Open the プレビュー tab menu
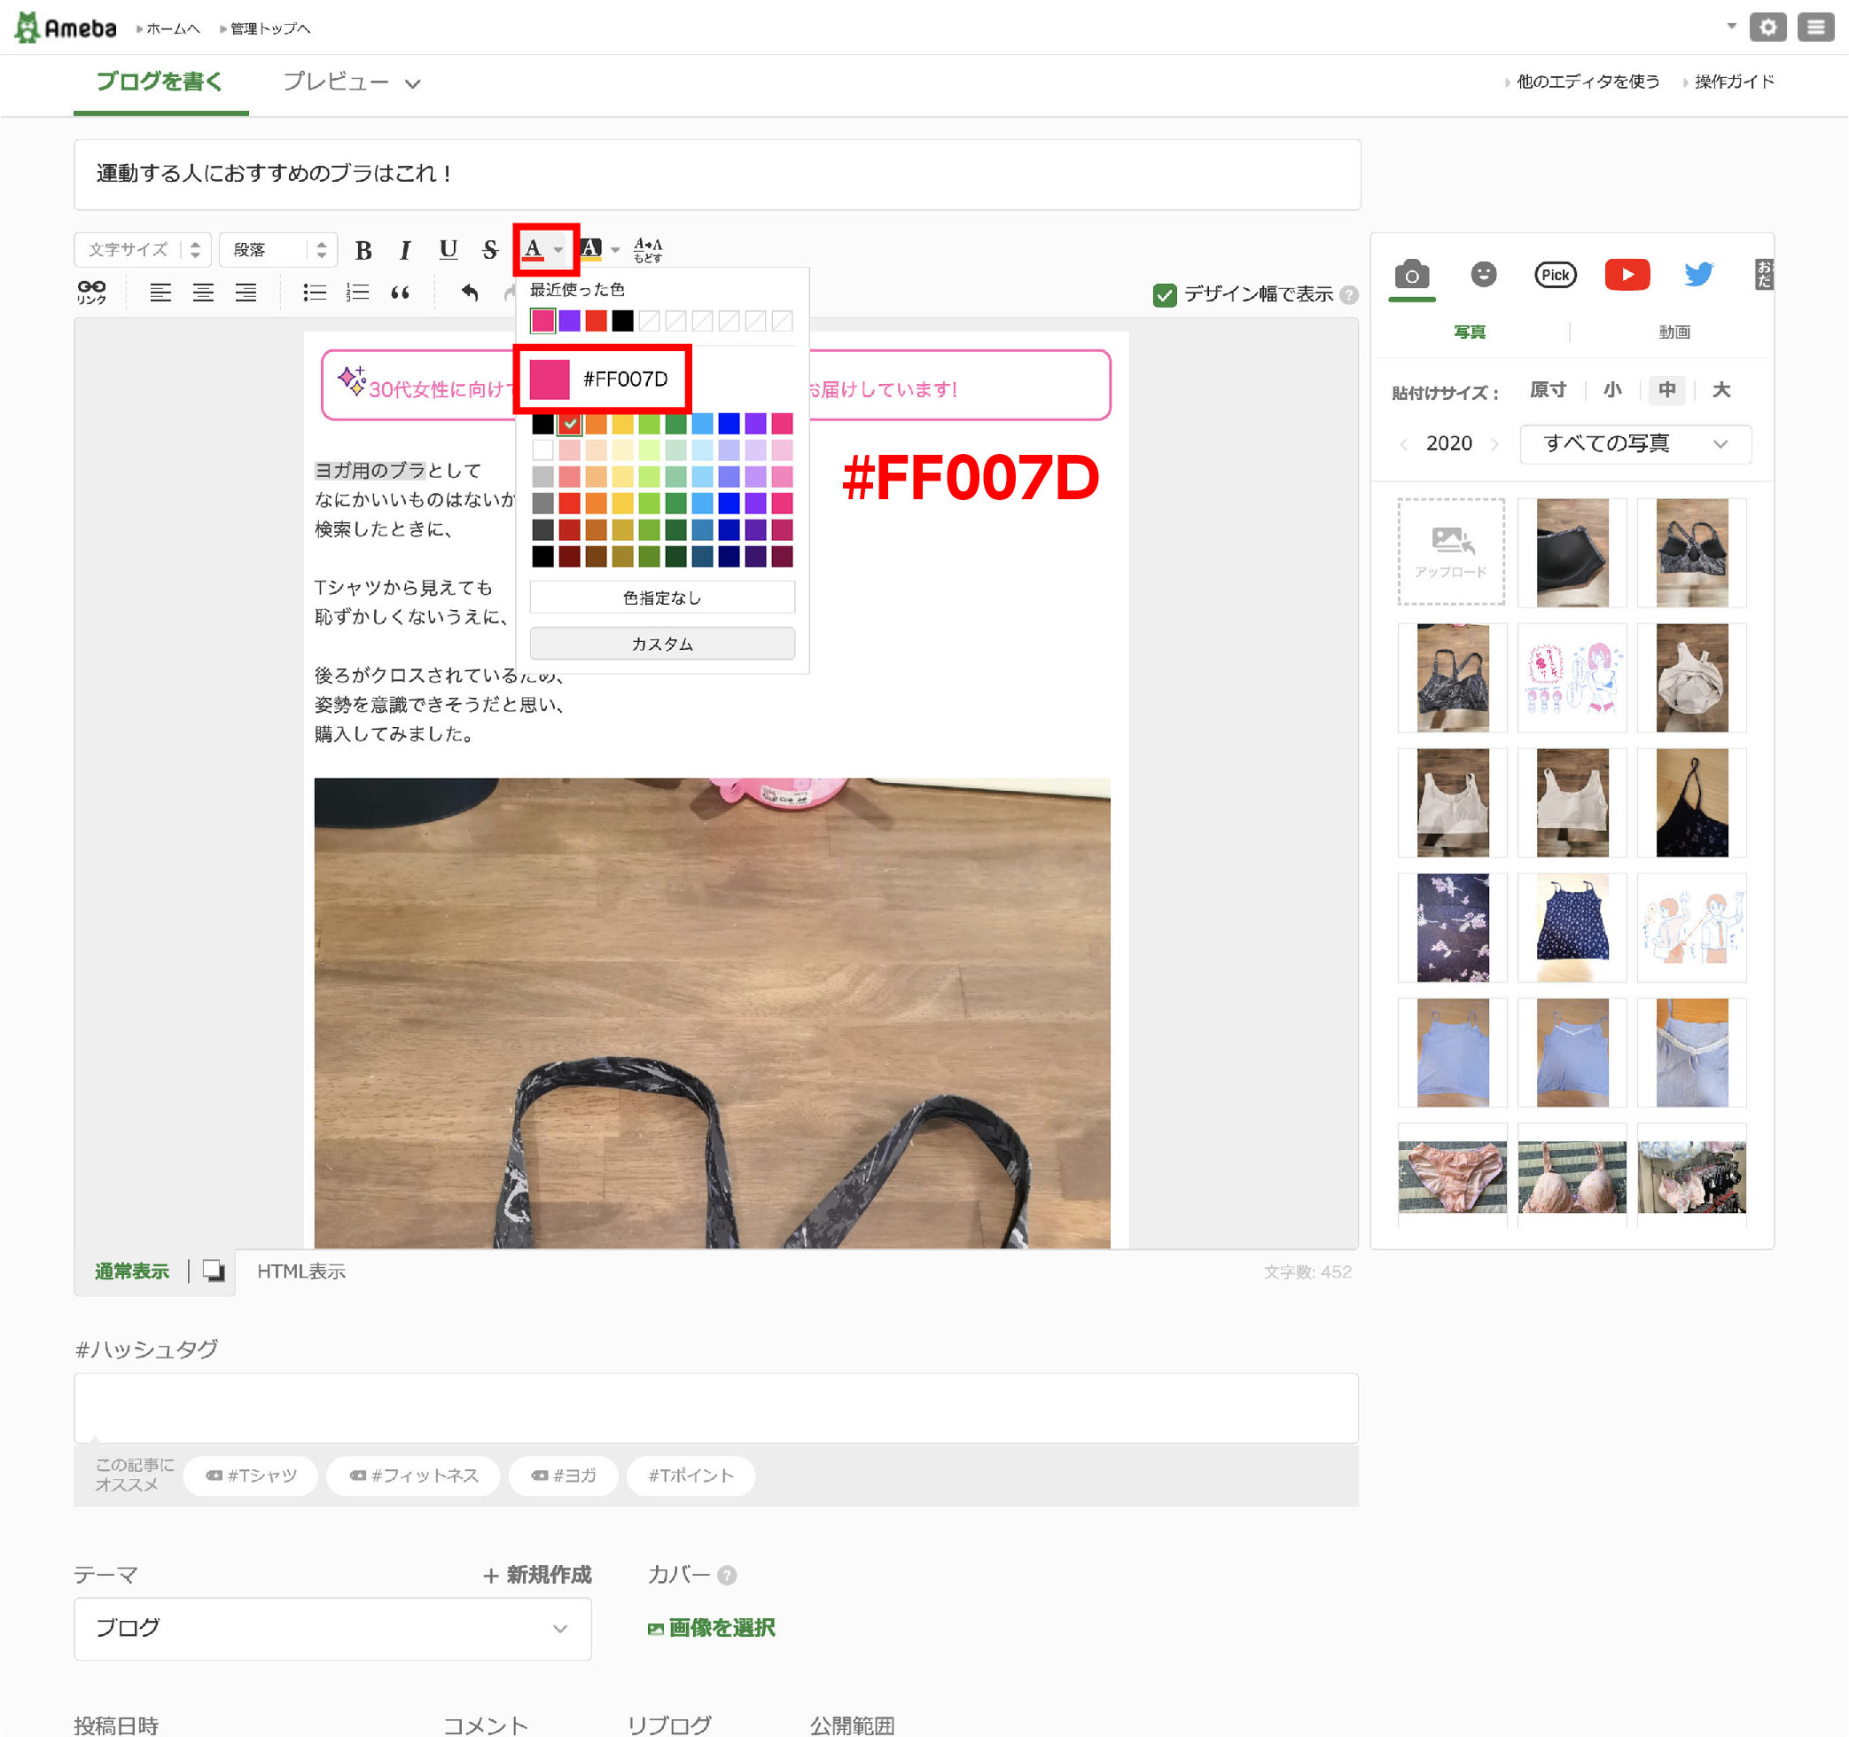1849x1737 pixels. (x=352, y=82)
